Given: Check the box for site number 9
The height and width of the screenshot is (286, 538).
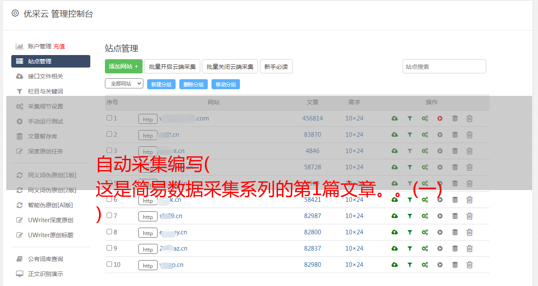Looking at the screenshot, I should tap(109, 248).
